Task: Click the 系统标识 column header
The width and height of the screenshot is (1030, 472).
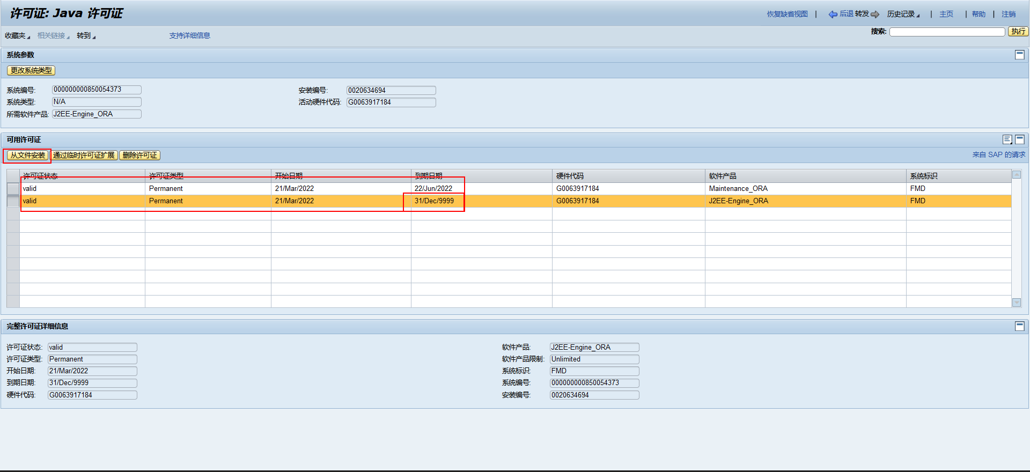Action: (959, 176)
